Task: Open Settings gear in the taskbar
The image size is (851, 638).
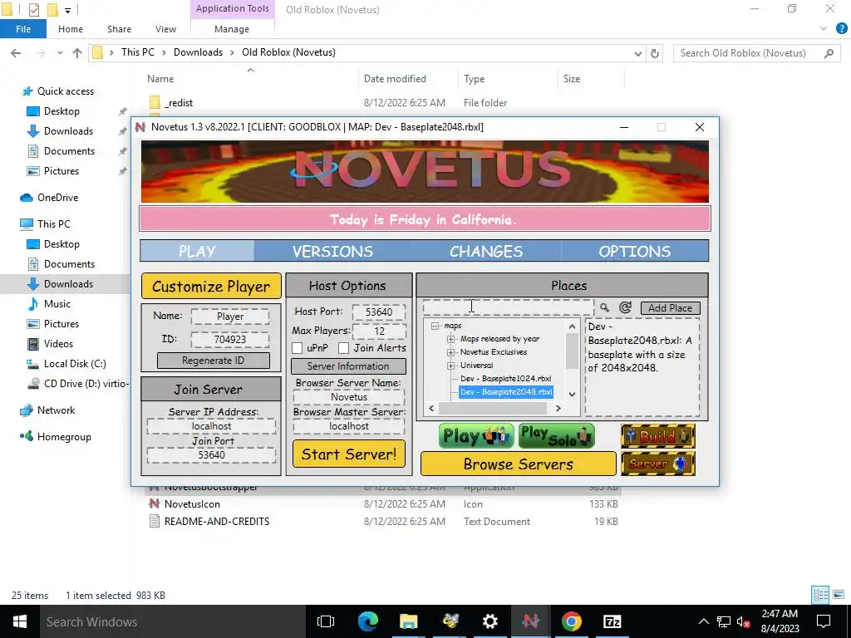Action: (490, 621)
